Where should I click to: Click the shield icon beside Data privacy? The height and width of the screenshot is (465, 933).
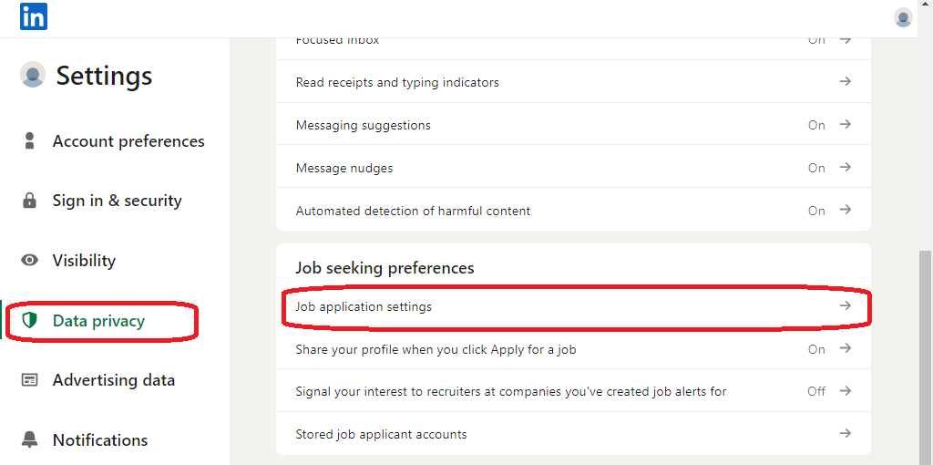pyautogui.click(x=29, y=321)
